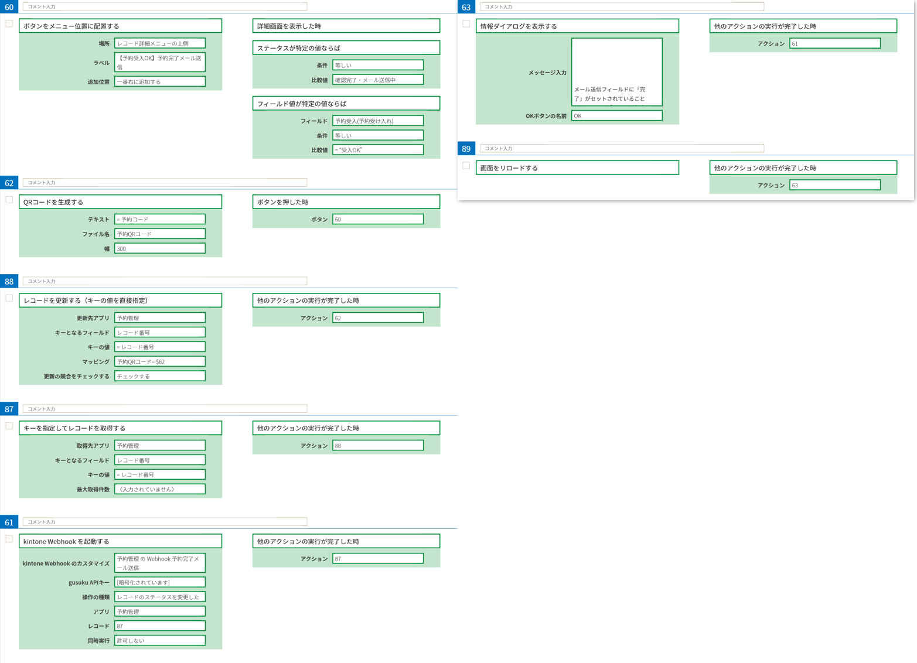Tick the checkbox beside QR code action 62
The image size is (917, 663).
(9, 200)
